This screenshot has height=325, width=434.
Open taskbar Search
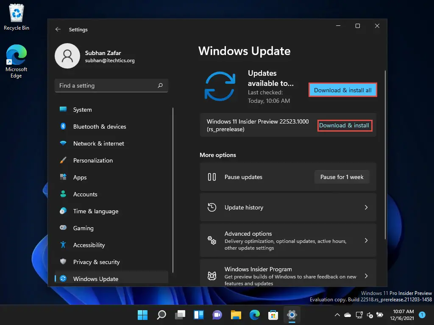(161, 315)
